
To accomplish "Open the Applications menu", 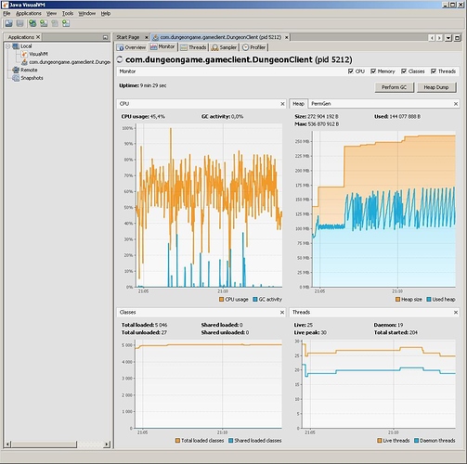I will click(29, 14).
